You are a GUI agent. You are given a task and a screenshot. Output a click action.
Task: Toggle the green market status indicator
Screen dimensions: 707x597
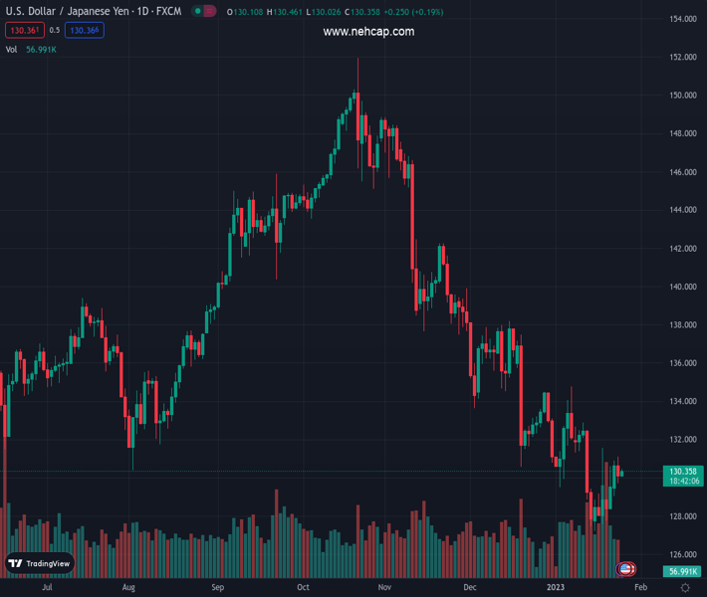point(199,12)
